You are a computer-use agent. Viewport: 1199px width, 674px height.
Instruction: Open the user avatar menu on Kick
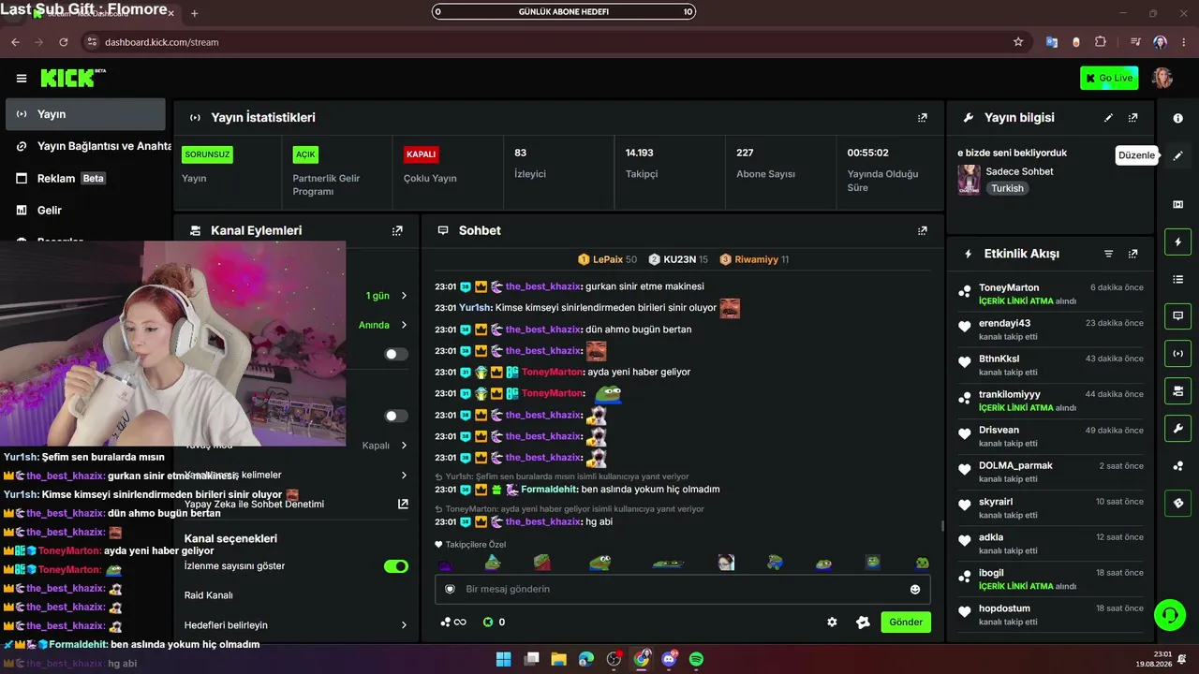pyautogui.click(x=1162, y=78)
